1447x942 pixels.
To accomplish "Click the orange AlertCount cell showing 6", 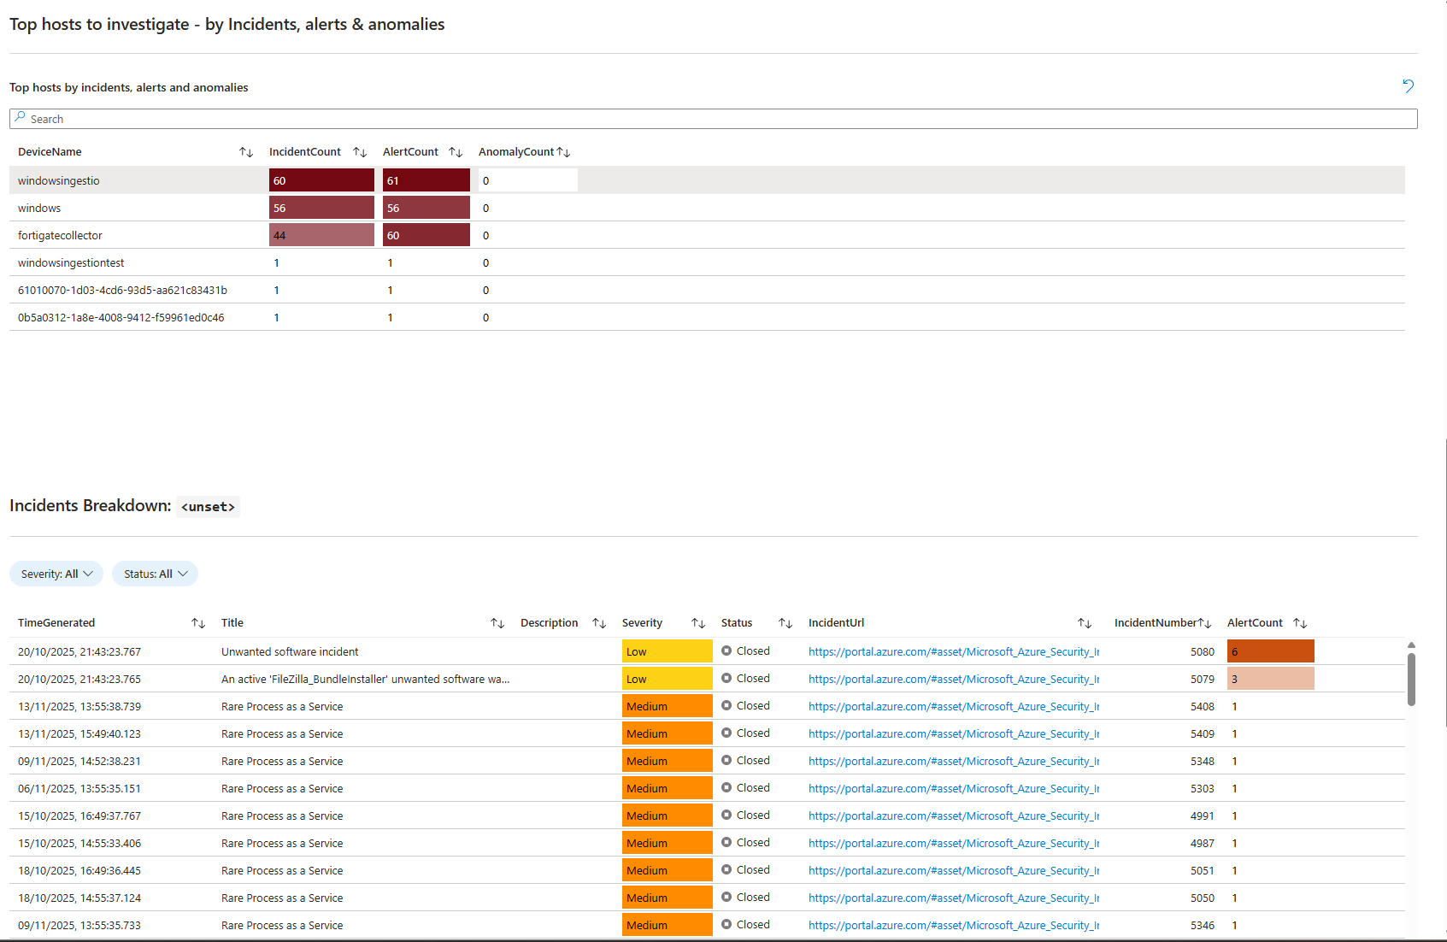I will 1270,651.
